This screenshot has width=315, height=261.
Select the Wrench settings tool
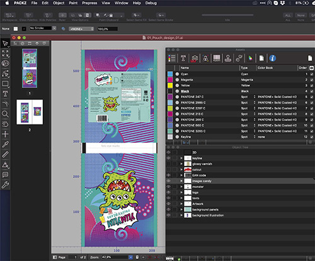[5, 185]
